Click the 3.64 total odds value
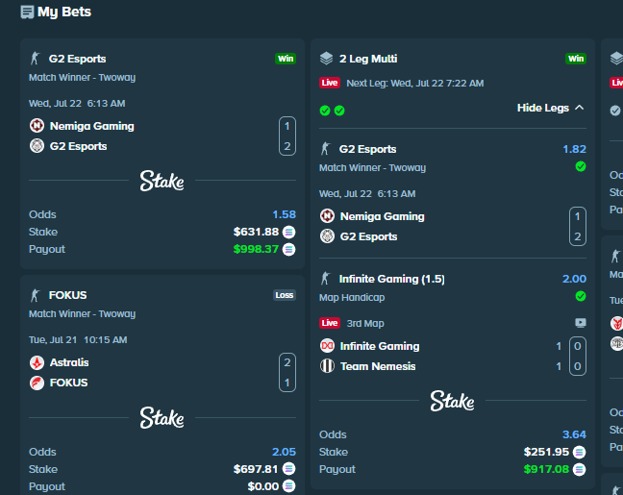Screen dimensions: 623x495 pos(574,434)
